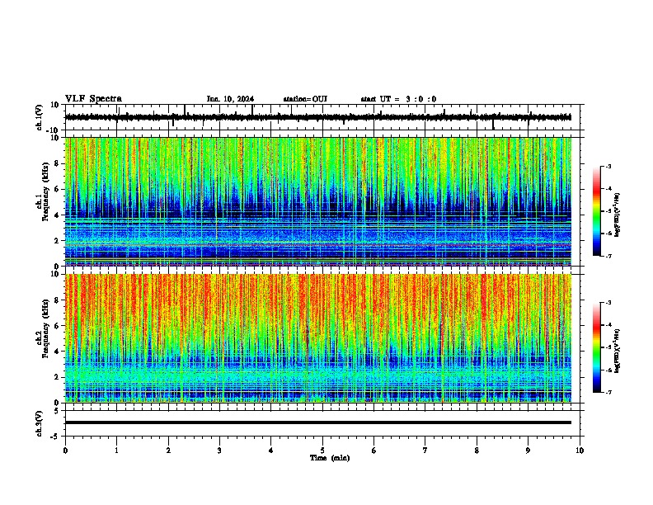
Task: Click the "start UT = 3 : 0 : 0" text
Action: point(398,99)
